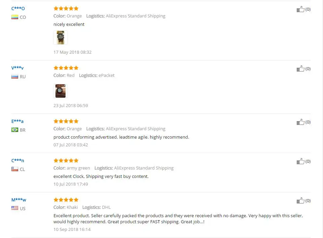
Task: Open the orange watch photo thumbnail
Action: pos(60,38)
